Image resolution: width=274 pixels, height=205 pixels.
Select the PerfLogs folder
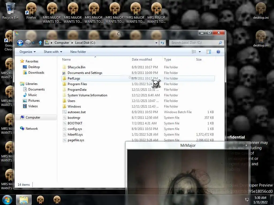tap(74, 78)
